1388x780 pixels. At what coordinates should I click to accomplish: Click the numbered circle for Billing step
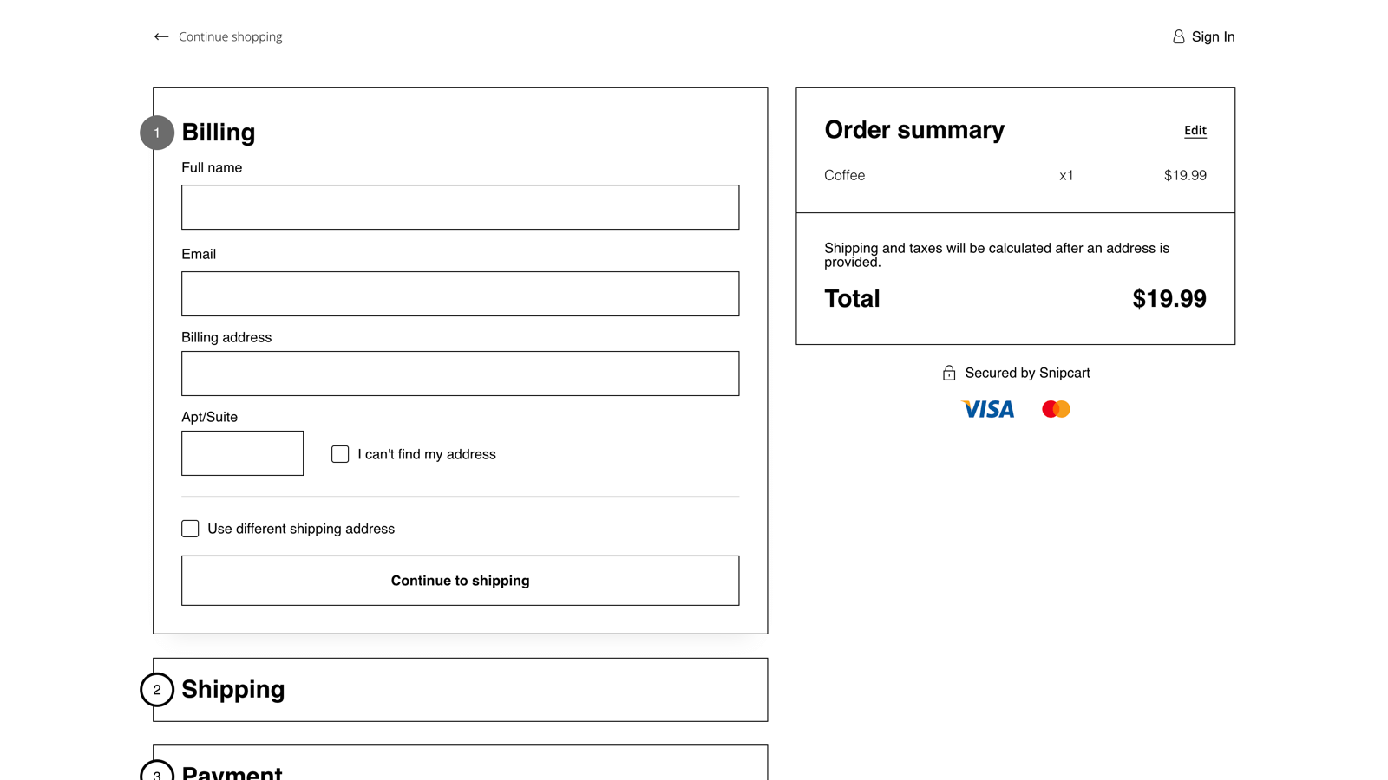pos(157,133)
